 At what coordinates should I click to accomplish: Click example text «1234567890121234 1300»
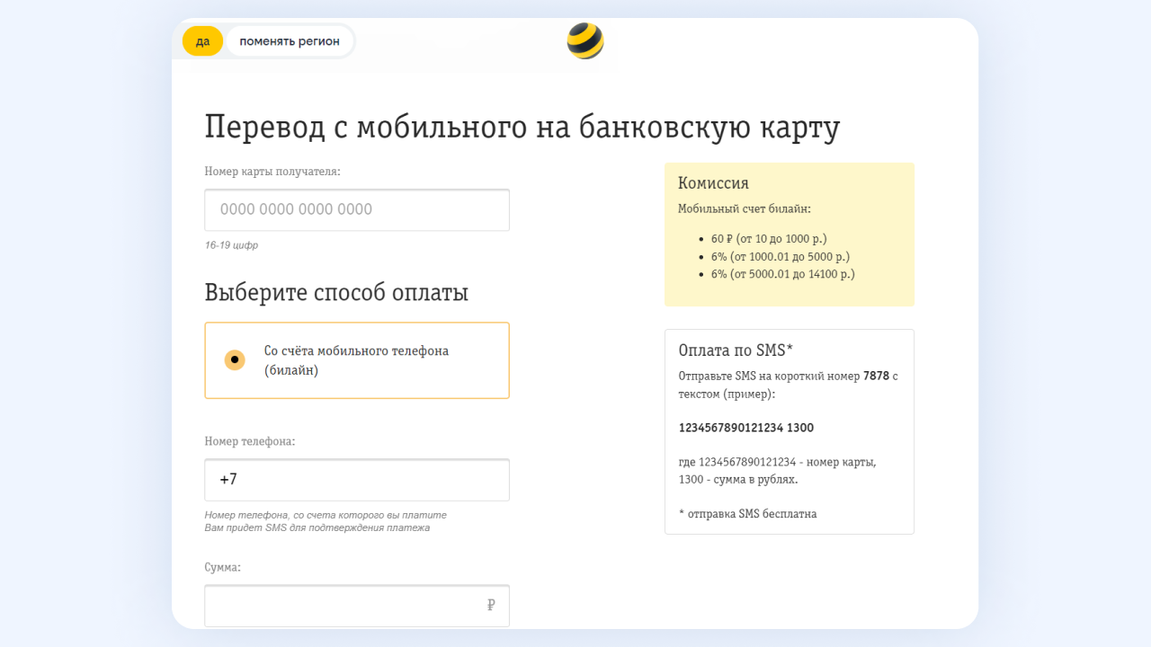click(746, 428)
